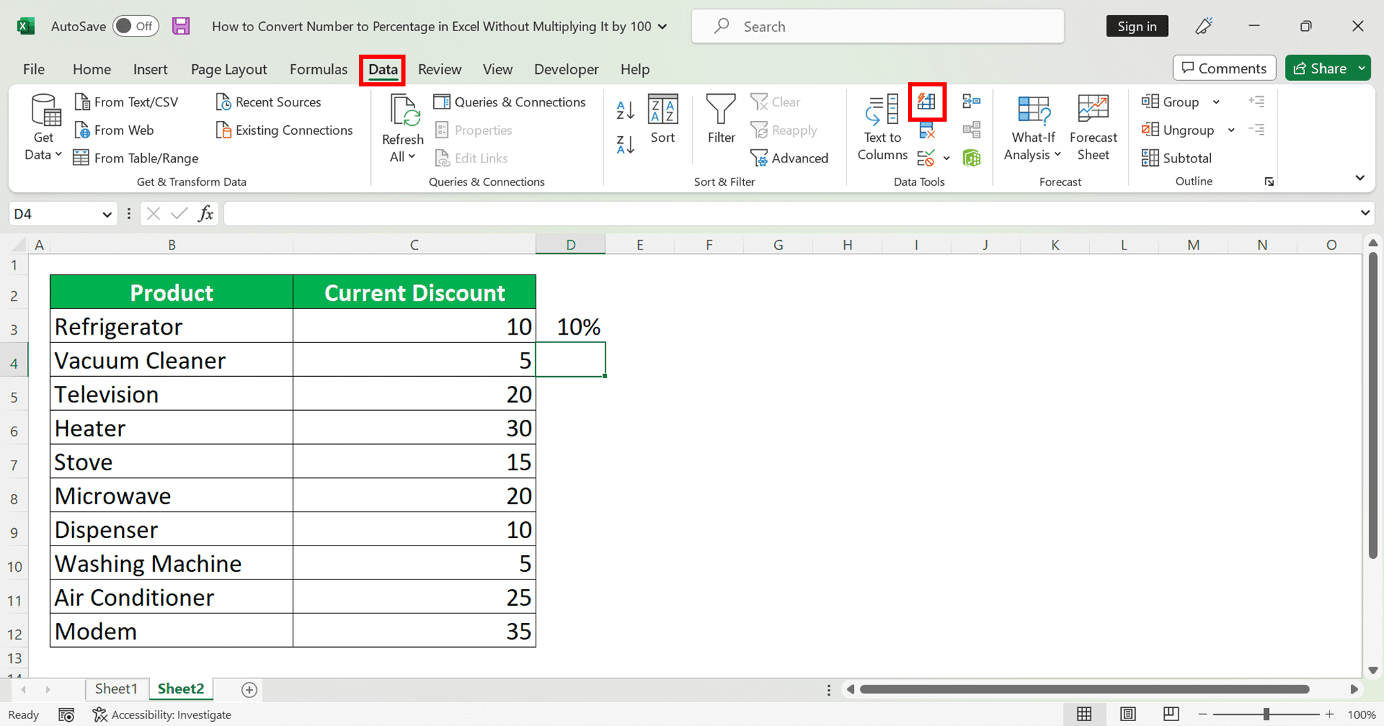Screen dimensions: 1384x726
Task: Open Recent Sources
Action: pos(268,102)
